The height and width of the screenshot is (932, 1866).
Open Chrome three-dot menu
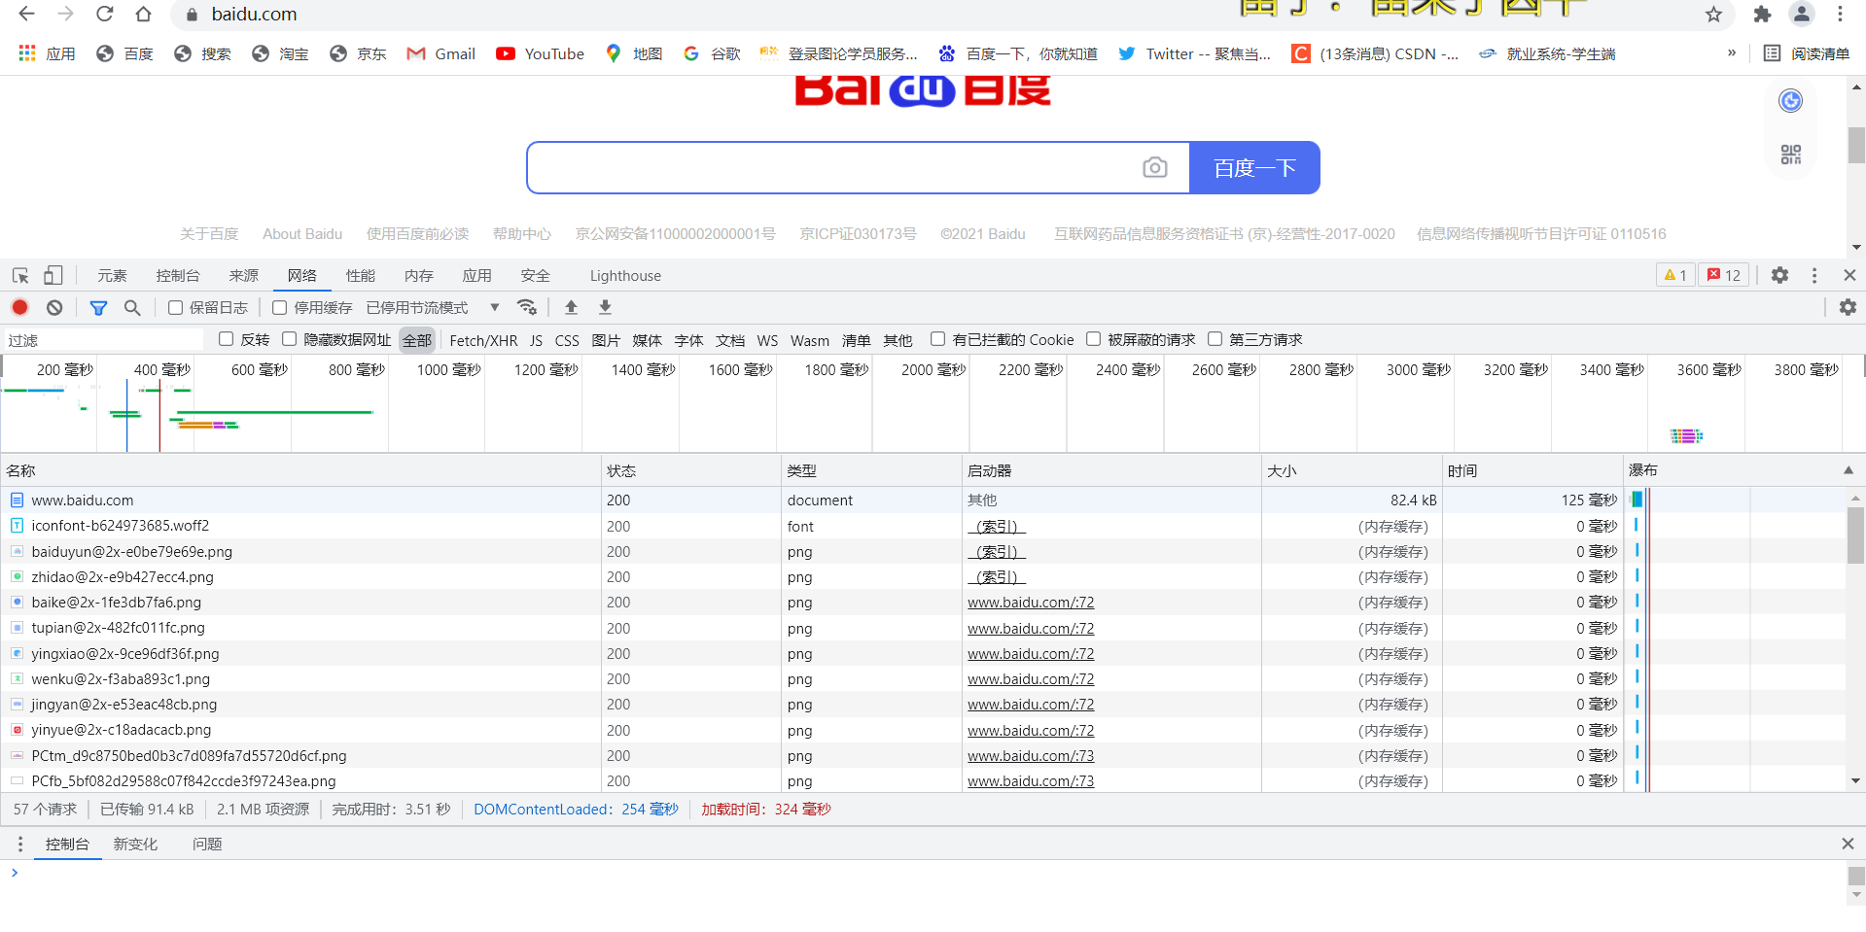tap(1840, 15)
